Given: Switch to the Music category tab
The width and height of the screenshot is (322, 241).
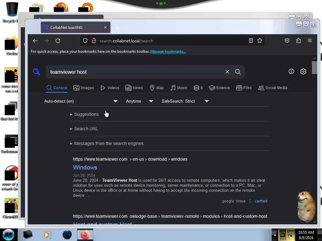Looking at the screenshot, I should coord(179,88).
